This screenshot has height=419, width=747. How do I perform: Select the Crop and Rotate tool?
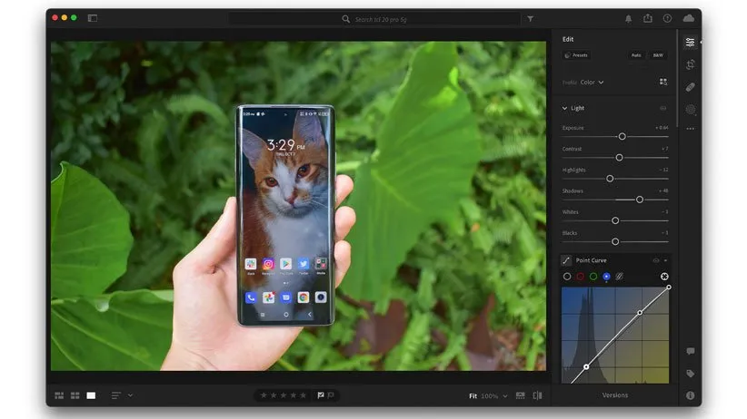click(691, 64)
